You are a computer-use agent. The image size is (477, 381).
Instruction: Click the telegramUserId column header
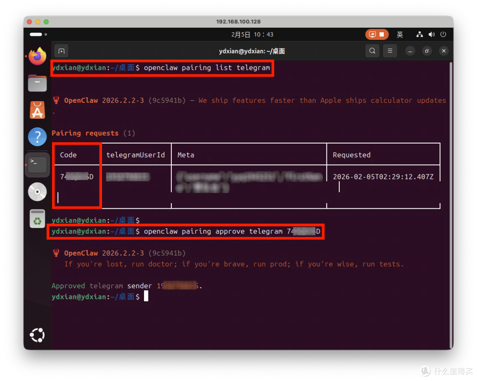pos(136,155)
